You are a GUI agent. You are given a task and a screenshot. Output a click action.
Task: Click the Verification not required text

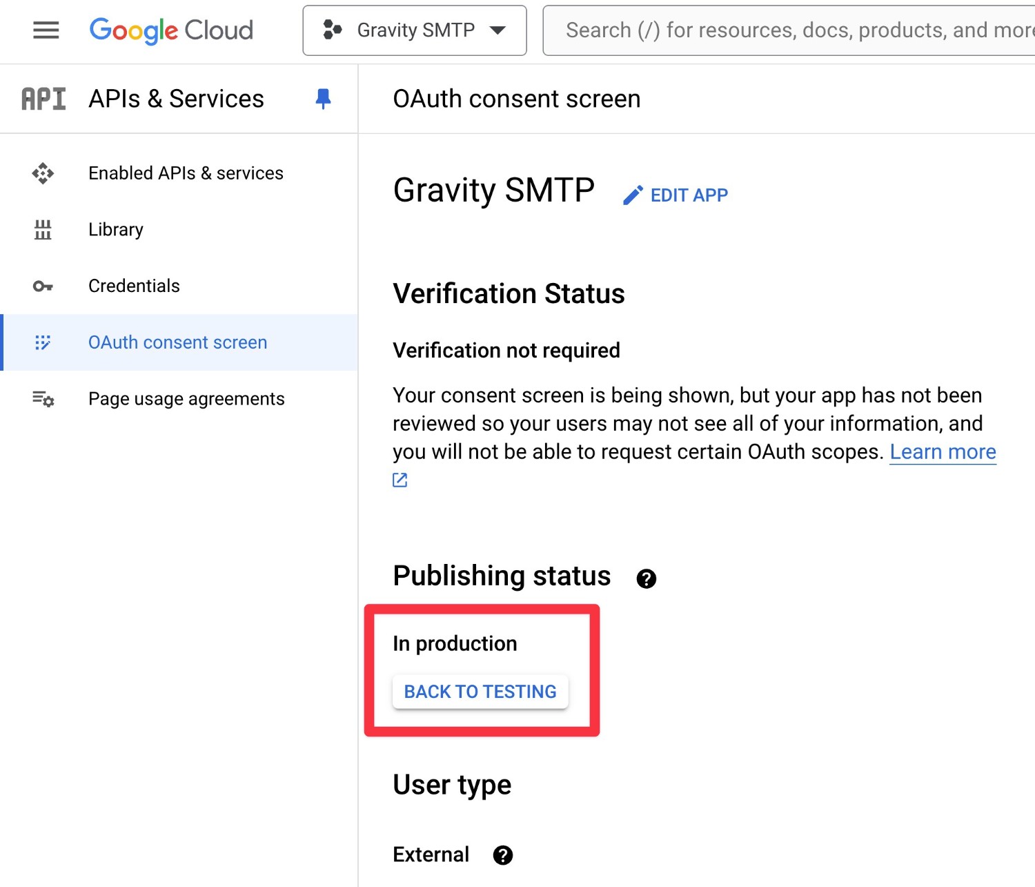(506, 351)
